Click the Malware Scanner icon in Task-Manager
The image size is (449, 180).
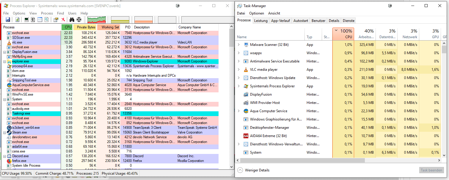tap(246, 45)
